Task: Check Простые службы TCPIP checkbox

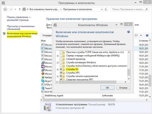Action: pos(61,52)
